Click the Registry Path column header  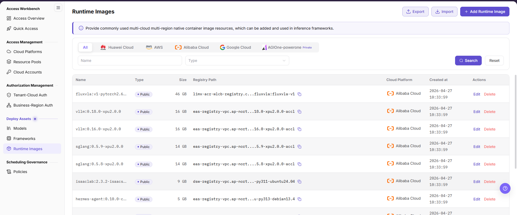pos(205,80)
